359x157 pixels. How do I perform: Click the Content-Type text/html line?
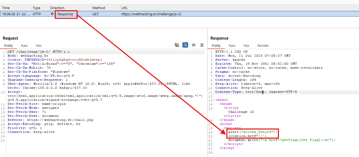[256, 92]
